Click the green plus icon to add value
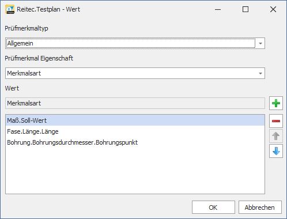287x219 pixels. pyautogui.click(x=276, y=103)
